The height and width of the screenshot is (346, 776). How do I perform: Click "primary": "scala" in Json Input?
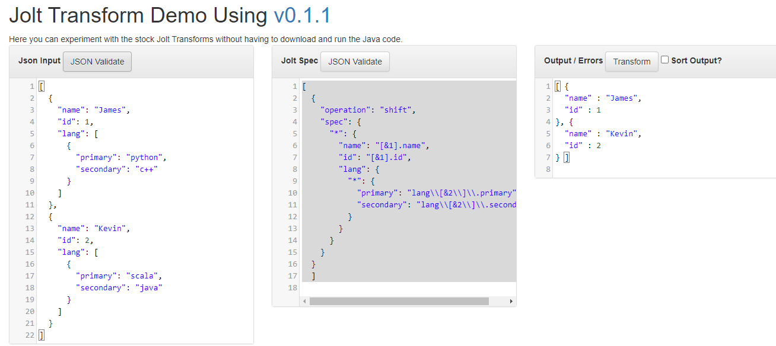click(x=119, y=276)
